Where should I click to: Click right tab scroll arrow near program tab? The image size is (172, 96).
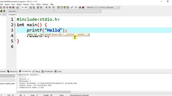point(5,14)
